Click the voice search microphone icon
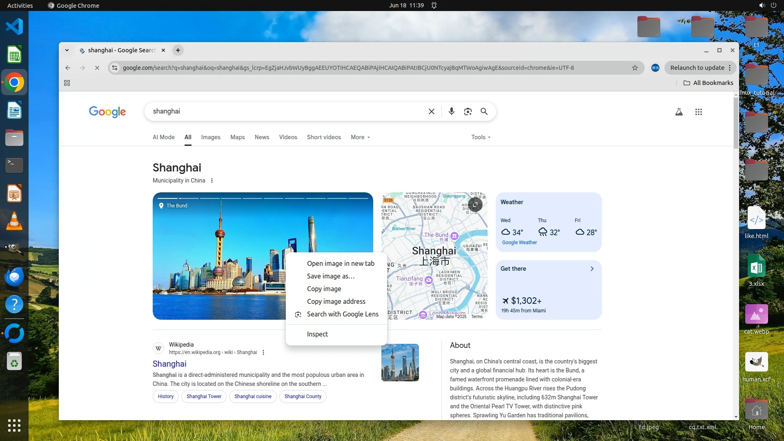This screenshot has height=441, width=784. [451, 111]
